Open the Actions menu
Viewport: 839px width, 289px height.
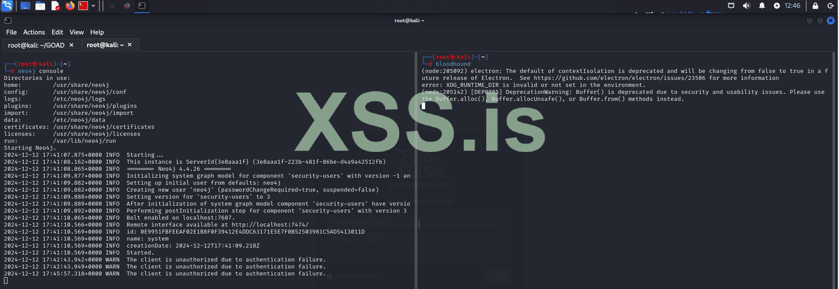34,32
